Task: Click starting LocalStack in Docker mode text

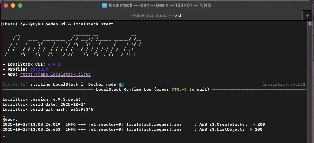Action: 73,84
